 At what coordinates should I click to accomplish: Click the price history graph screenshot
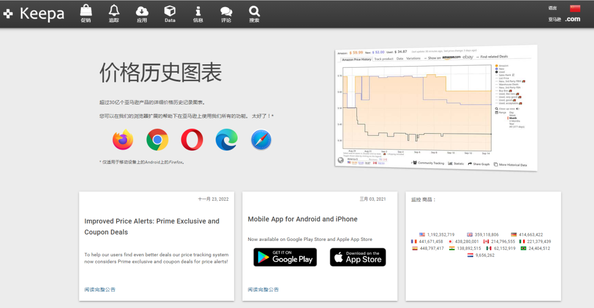click(436, 108)
